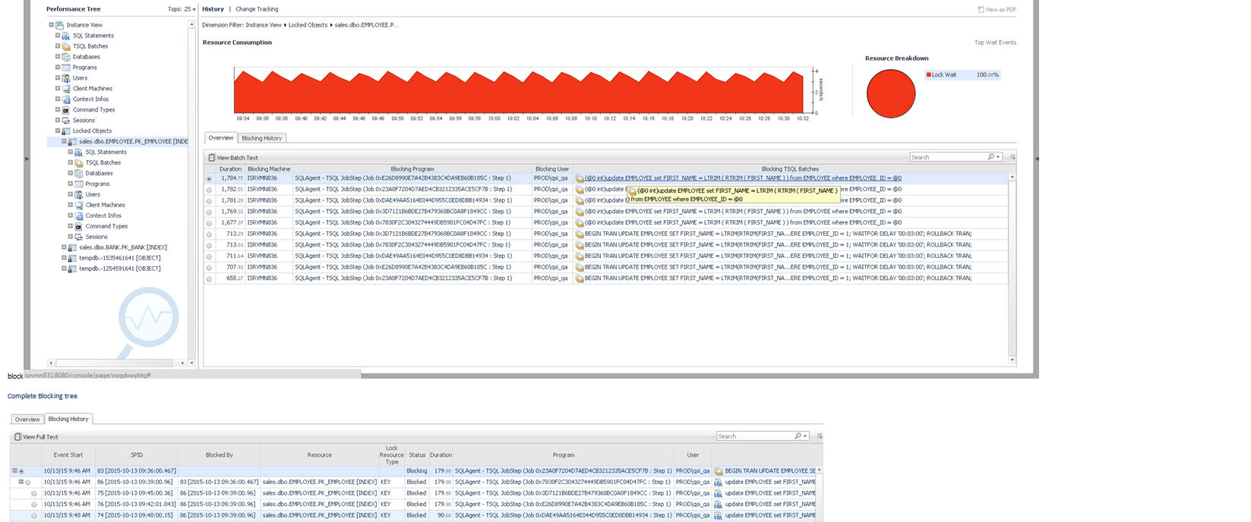Expand the sales.dbo.BANK.PK_BANK [INDEX] node
Image resolution: width=1251 pixels, height=522 pixels.
coord(64,247)
